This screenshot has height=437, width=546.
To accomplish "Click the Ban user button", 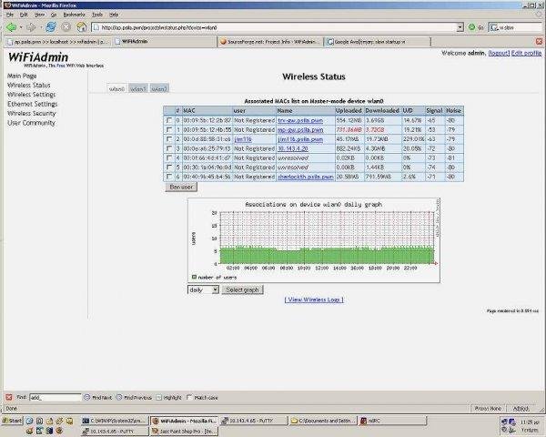I will click(181, 187).
